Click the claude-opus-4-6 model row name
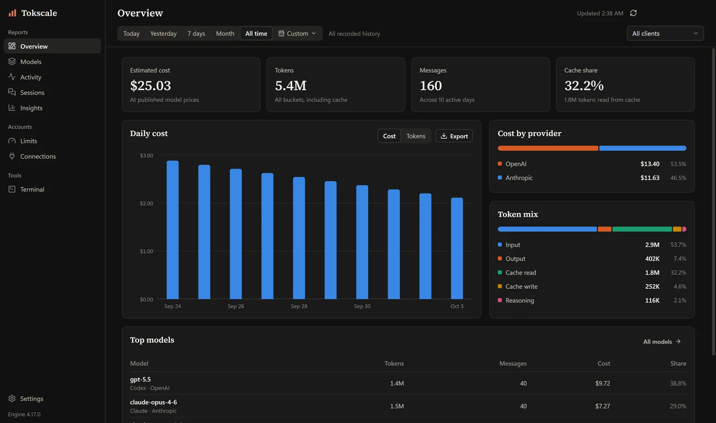The width and height of the screenshot is (716, 423). tap(153, 402)
